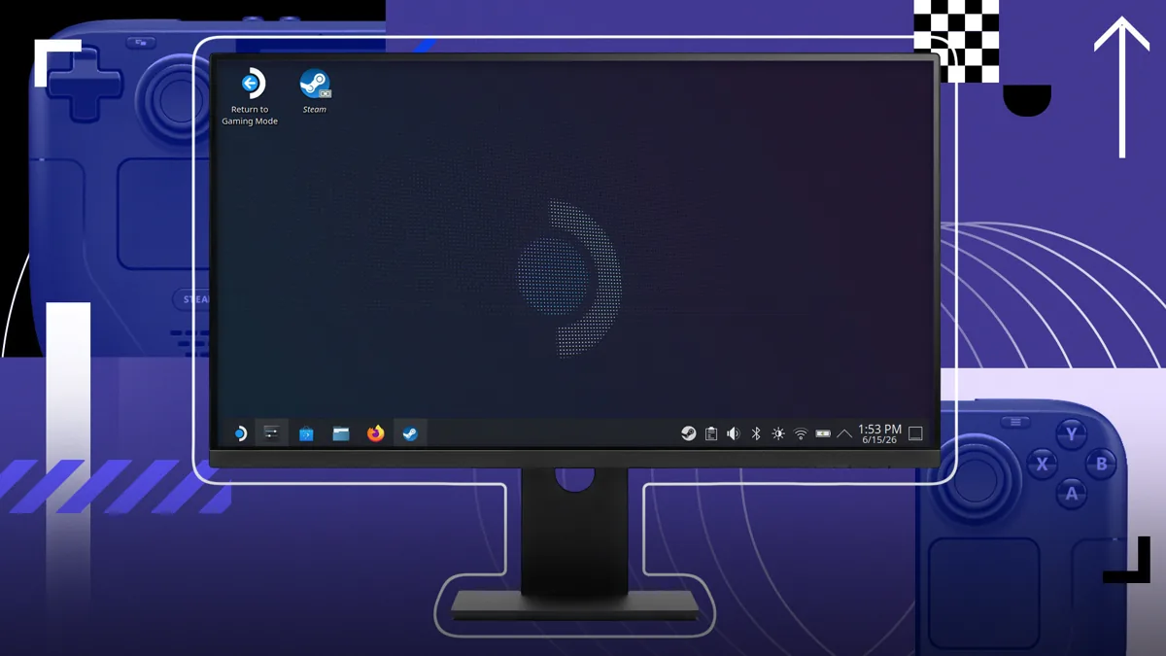Open the pinned Steam app in the taskbar
This screenshot has height=656, width=1166.
click(410, 433)
